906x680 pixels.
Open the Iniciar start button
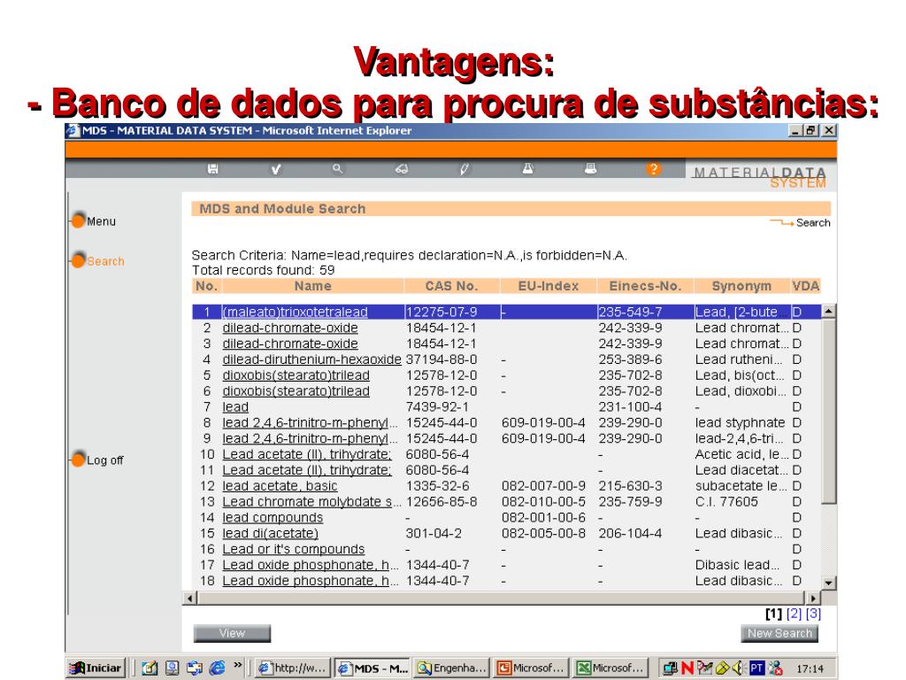(x=96, y=668)
